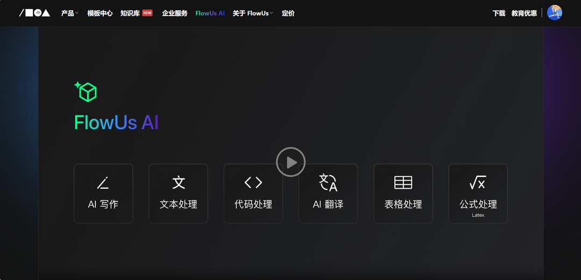Select the 文本处理 card label
The width and height of the screenshot is (581, 280).
pyautogui.click(x=178, y=204)
